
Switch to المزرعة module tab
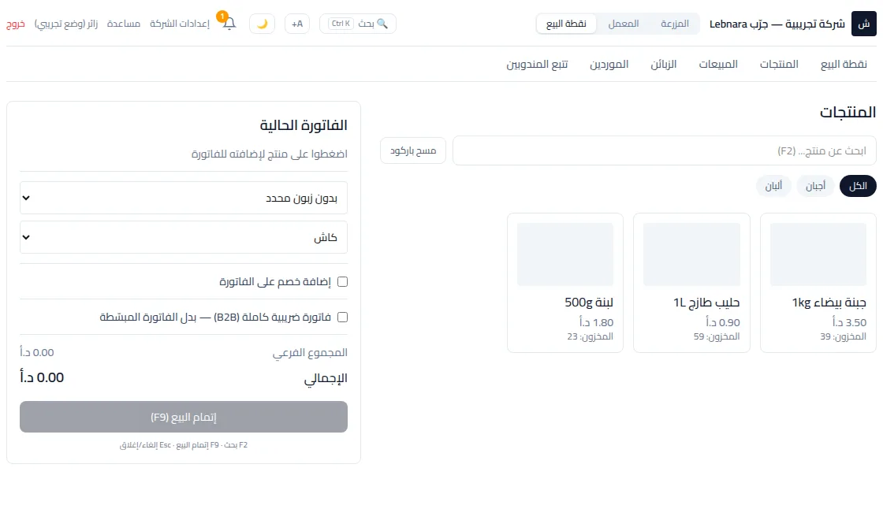675,24
